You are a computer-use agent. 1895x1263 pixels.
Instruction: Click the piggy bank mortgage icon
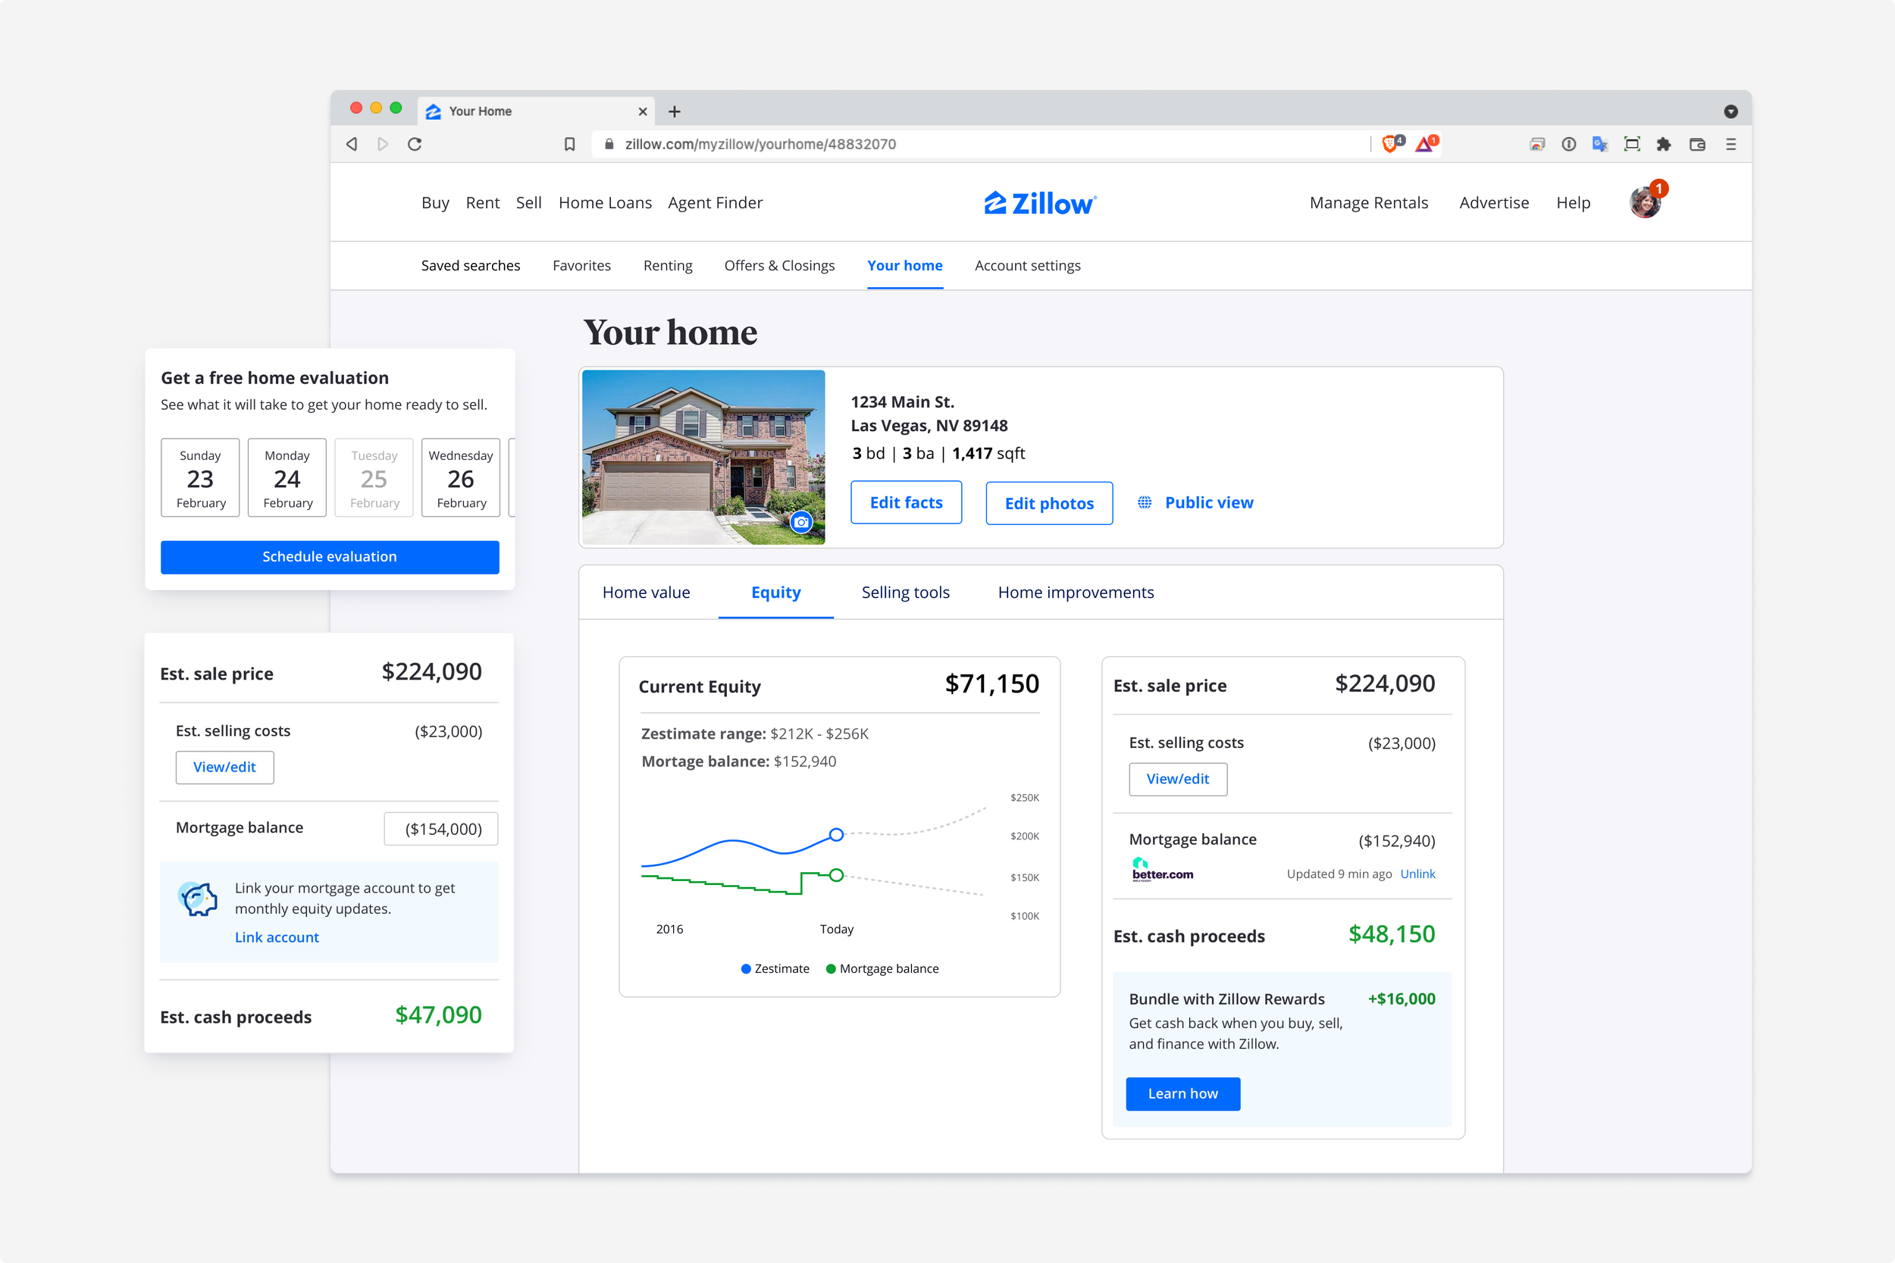pos(198,898)
